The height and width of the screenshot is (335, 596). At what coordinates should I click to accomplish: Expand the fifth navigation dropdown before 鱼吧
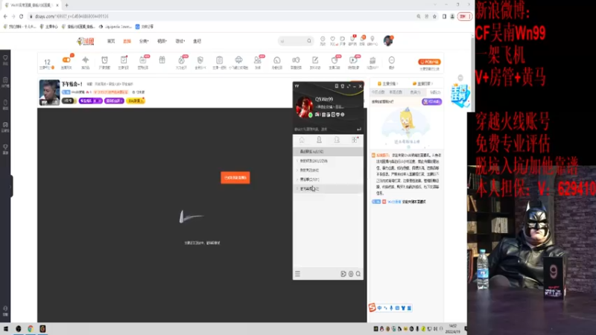pos(180,41)
